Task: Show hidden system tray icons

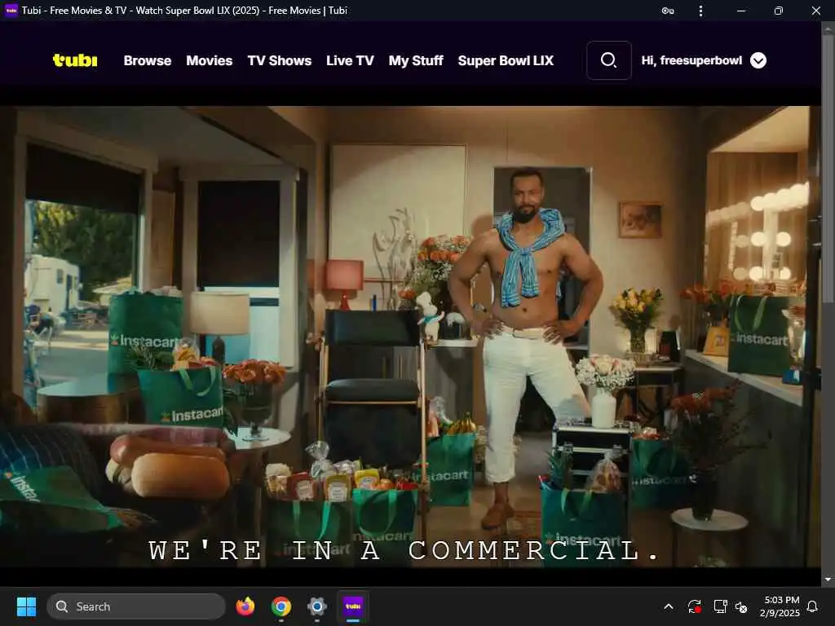Action: (669, 606)
